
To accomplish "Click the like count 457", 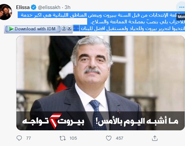I will tap(120, 138).
